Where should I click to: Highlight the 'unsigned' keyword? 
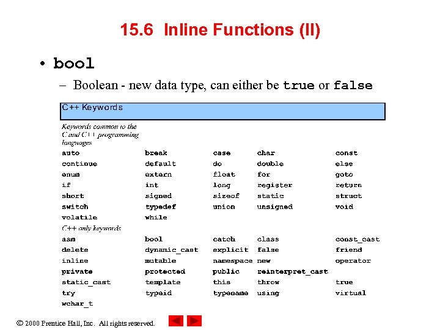(x=275, y=207)
